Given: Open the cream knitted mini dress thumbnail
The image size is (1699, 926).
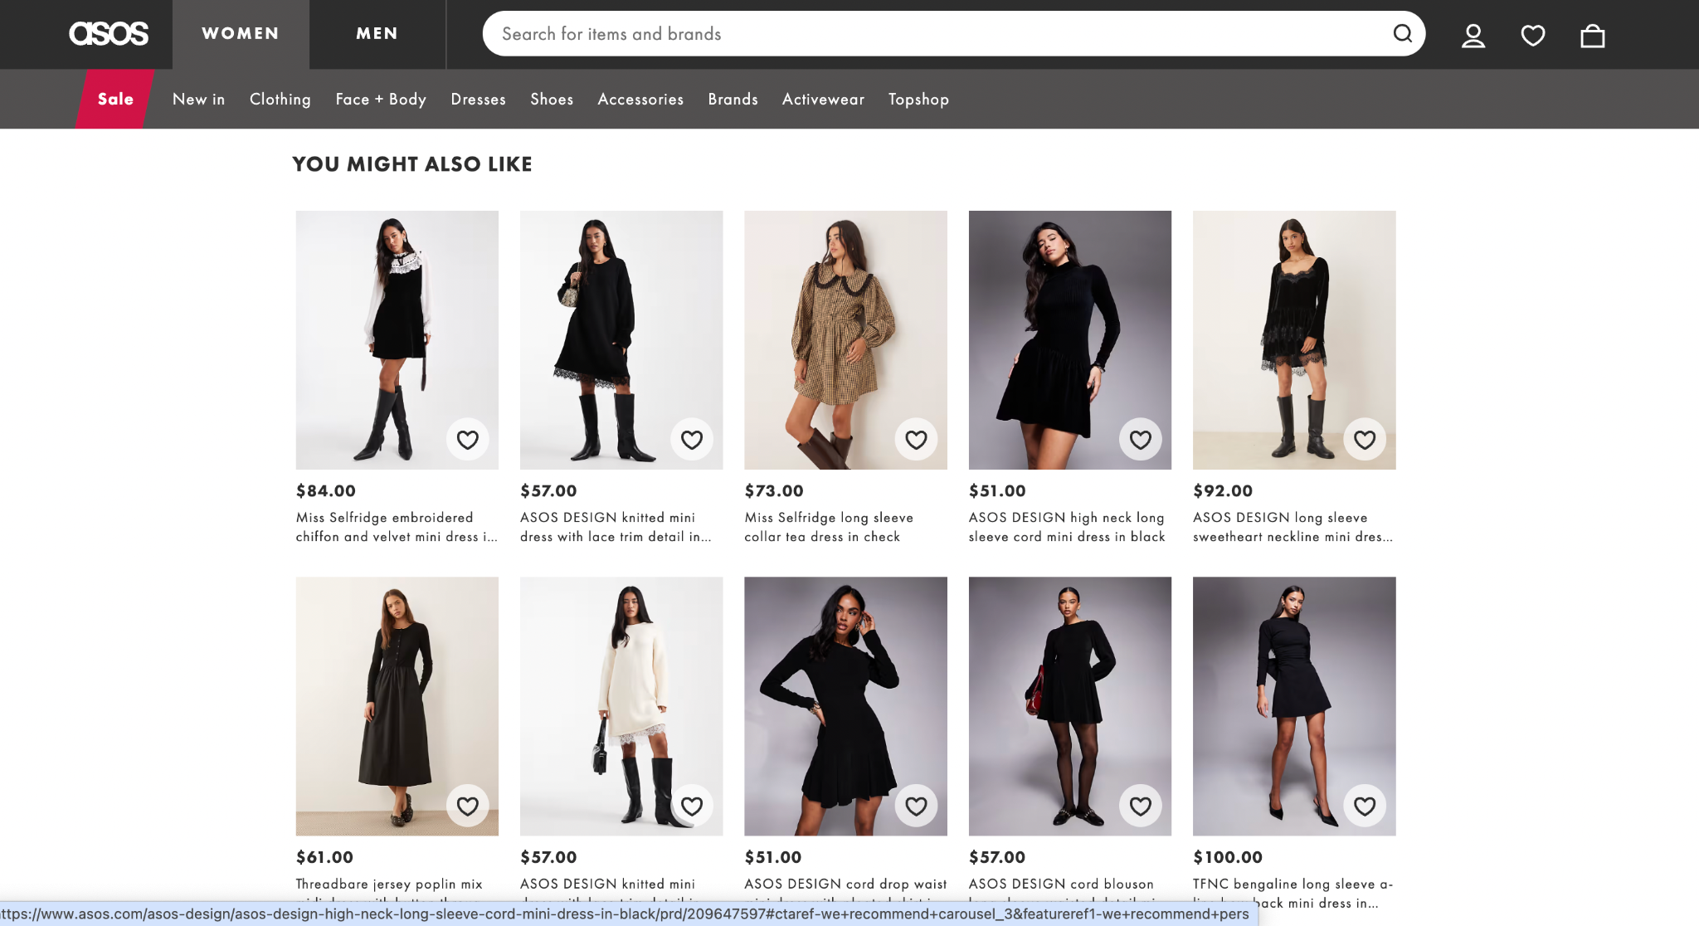Looking at the screenshot, I should click(621, 705).
